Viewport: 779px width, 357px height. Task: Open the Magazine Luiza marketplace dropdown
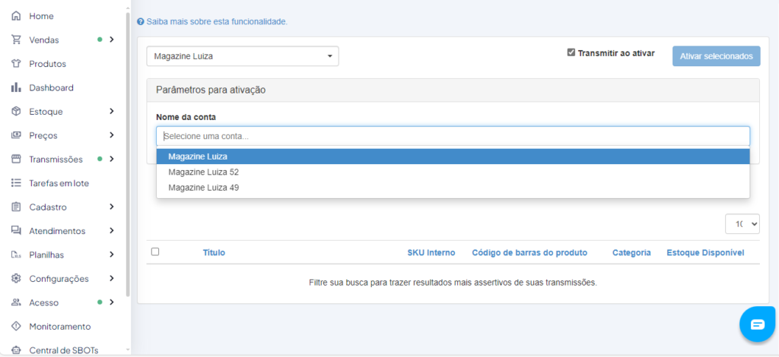pyautogui.click(x=243, y=56)
